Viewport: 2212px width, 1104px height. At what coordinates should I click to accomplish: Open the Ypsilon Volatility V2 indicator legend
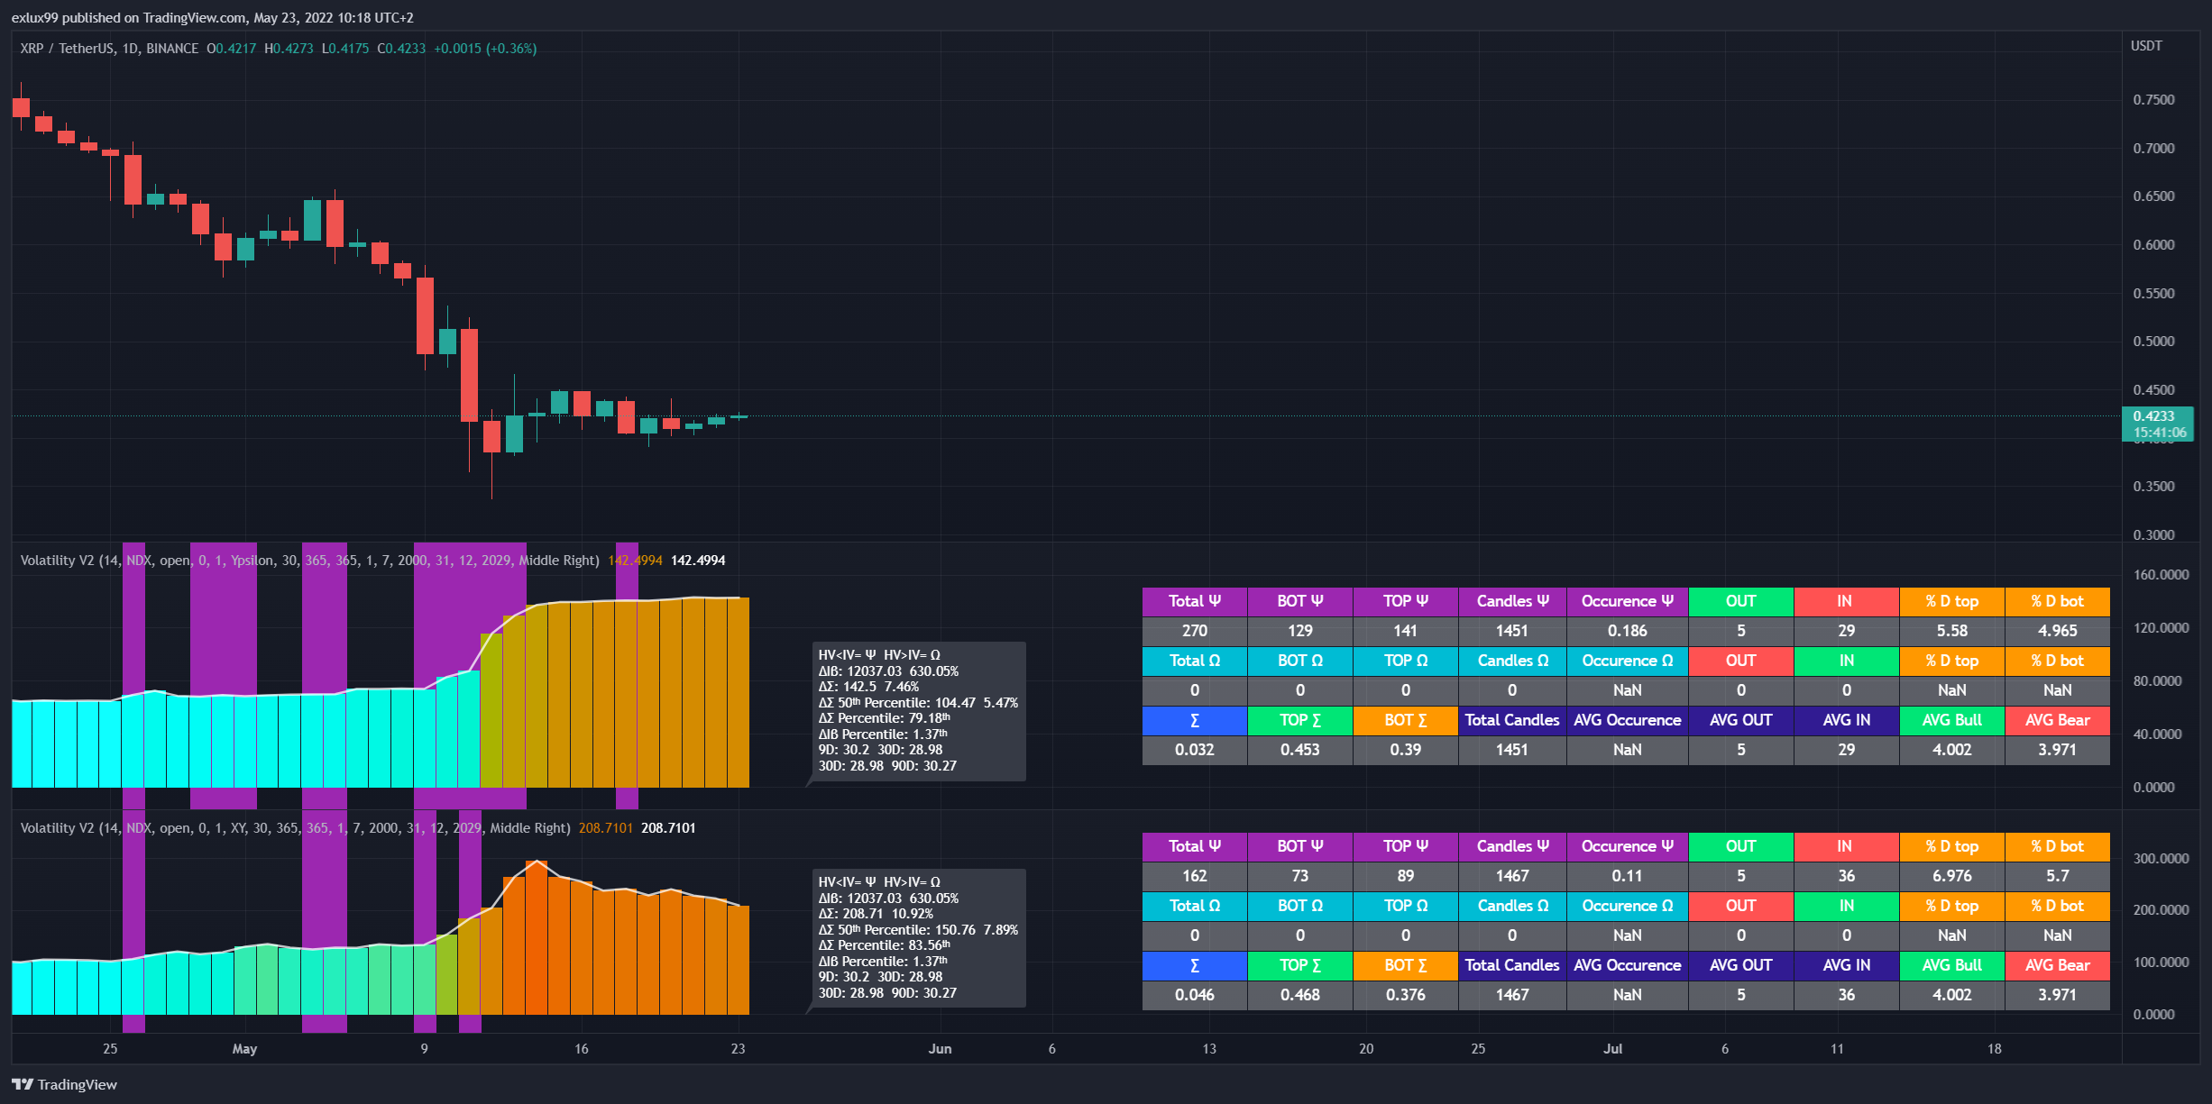[309, 561]
